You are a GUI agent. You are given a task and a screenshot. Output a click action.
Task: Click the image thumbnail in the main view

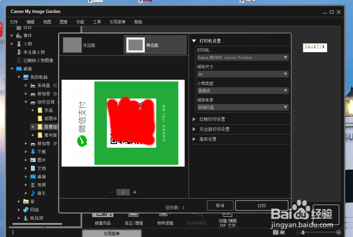pos(315,48)
